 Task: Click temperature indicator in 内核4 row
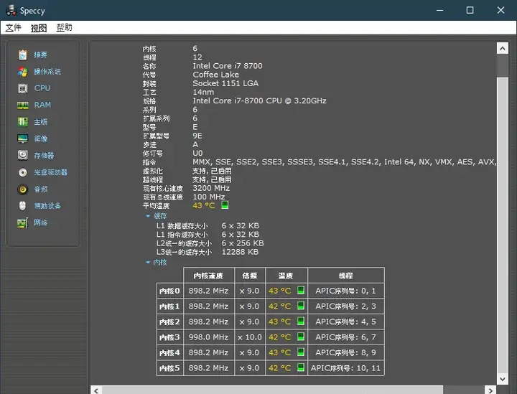pyautogui.click(x=300, y=352)
